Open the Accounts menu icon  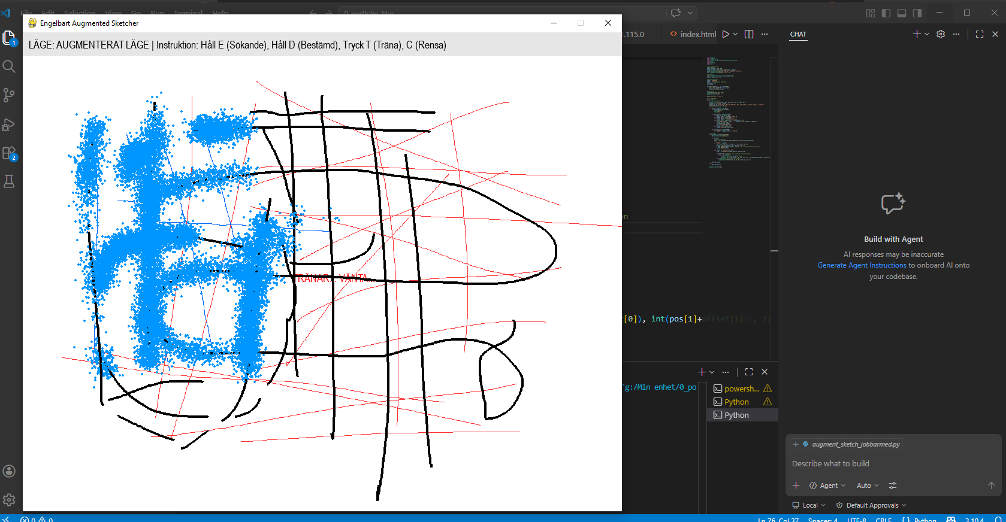click(9, 471)
